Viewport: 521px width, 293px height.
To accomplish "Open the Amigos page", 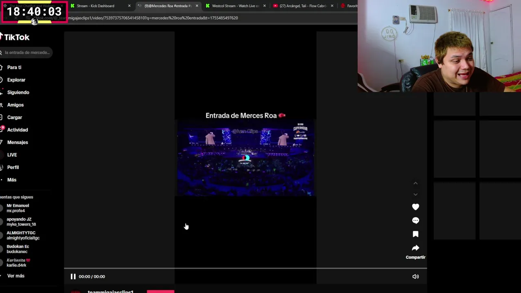I will (x=15, y=105).
